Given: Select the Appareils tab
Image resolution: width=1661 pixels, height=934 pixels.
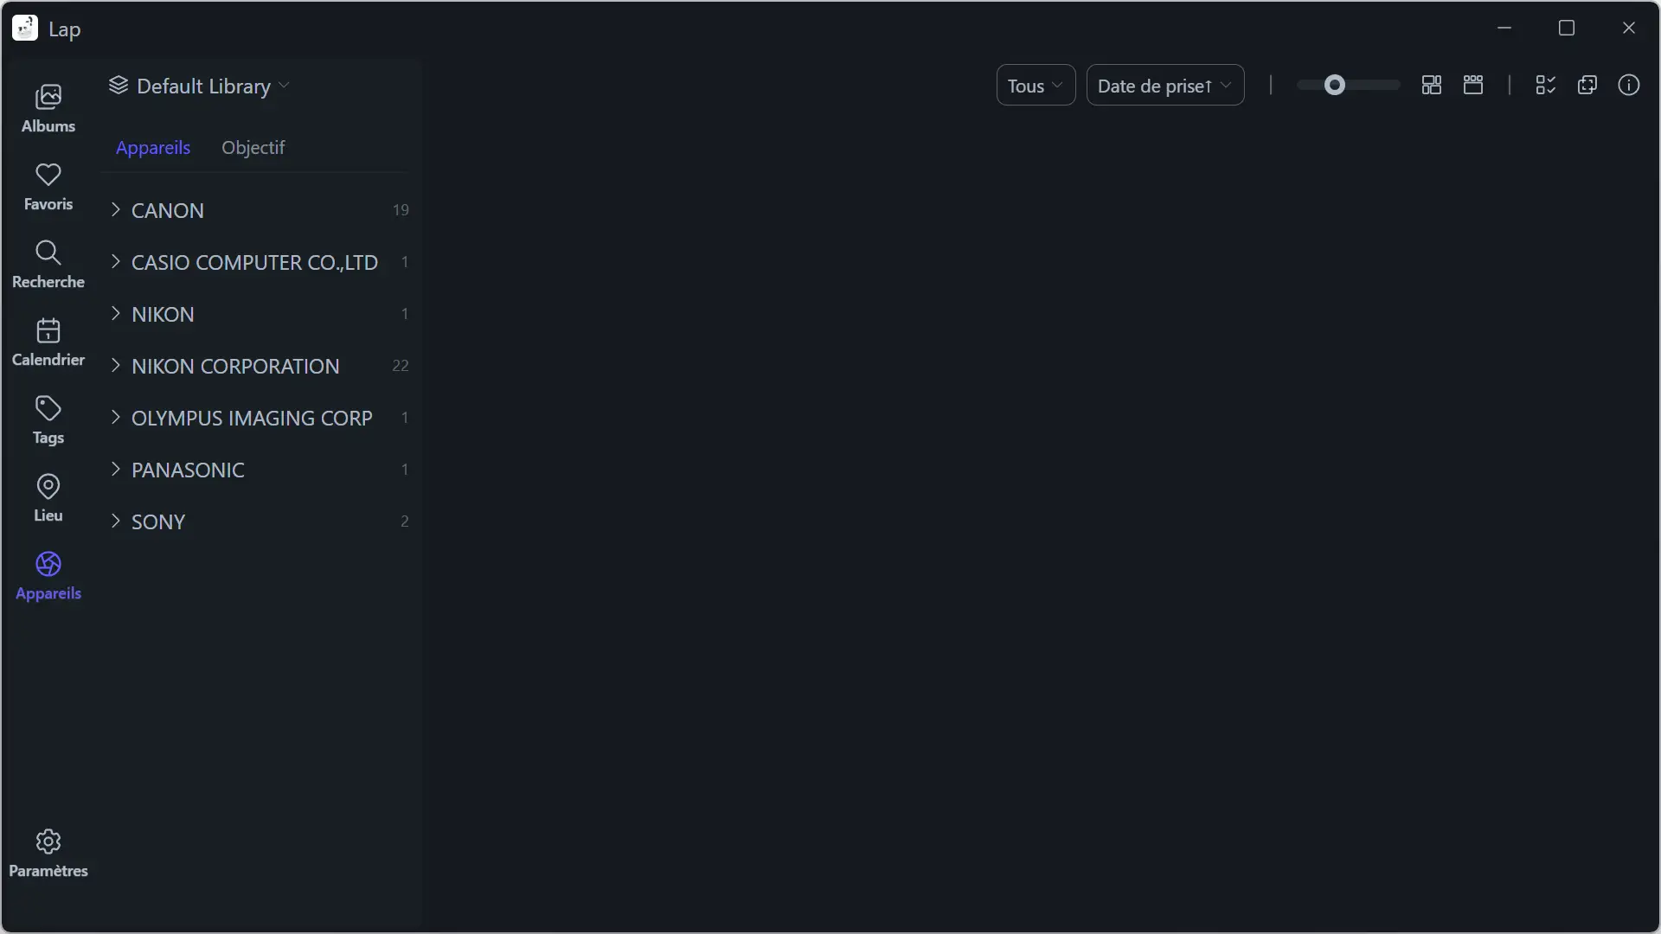Looking at the screenshot, I should pyautogui.click(x=153, y=148).
